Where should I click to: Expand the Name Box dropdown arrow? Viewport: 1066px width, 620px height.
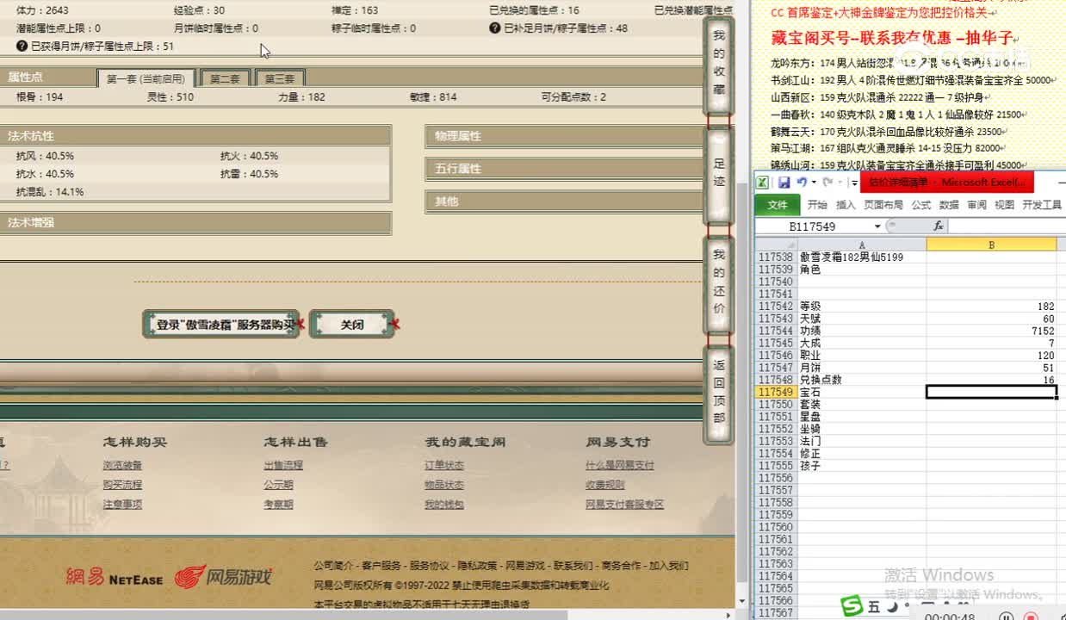coord(877,226)
